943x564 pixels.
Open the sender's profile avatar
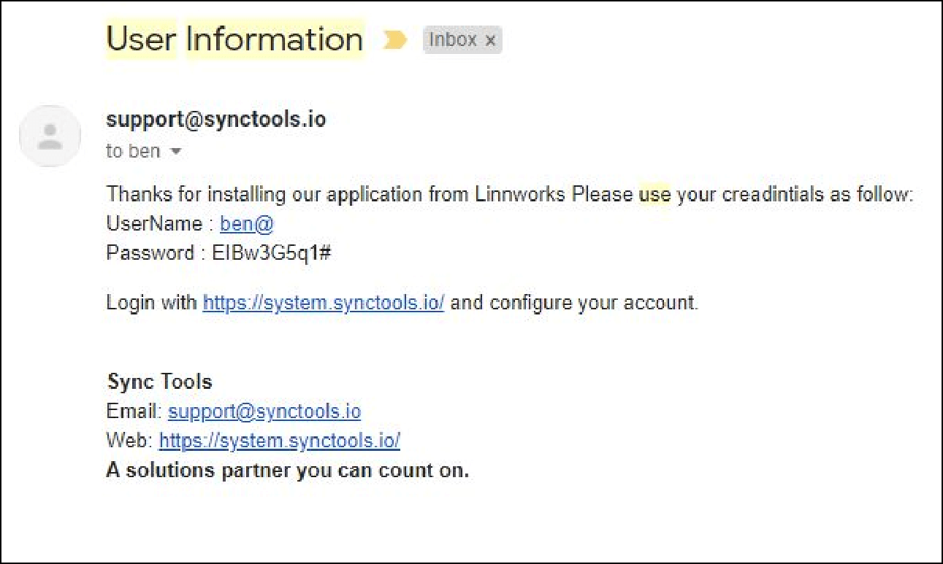pos(50,136)
